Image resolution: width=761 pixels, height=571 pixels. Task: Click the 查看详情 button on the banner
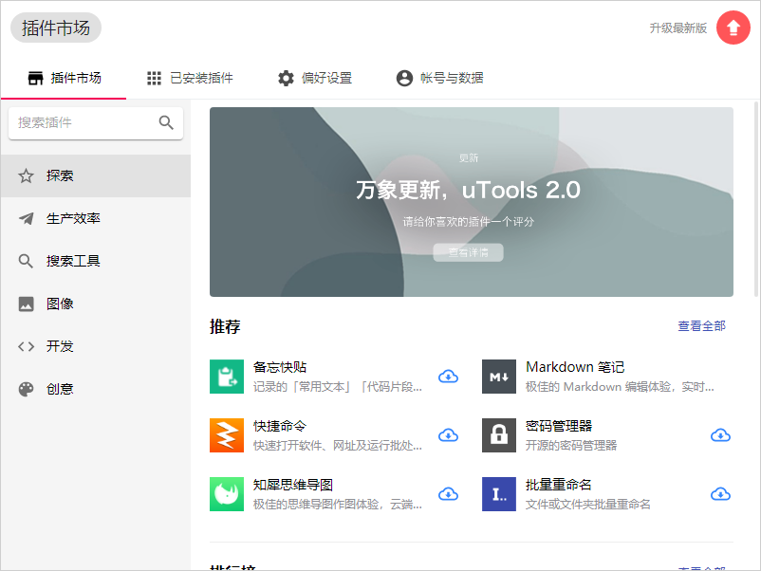click(468, 253)
